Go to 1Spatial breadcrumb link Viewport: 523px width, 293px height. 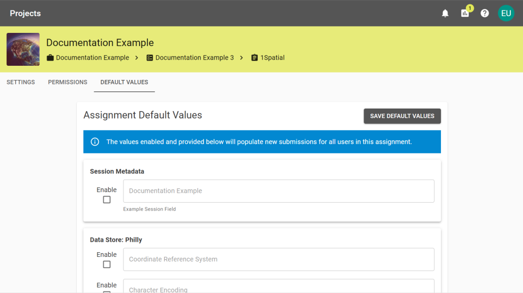[x=272, y=57]
